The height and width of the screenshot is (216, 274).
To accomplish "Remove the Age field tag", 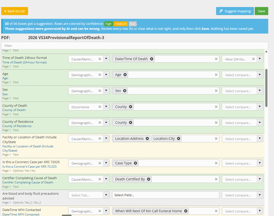I will [125, 74].
